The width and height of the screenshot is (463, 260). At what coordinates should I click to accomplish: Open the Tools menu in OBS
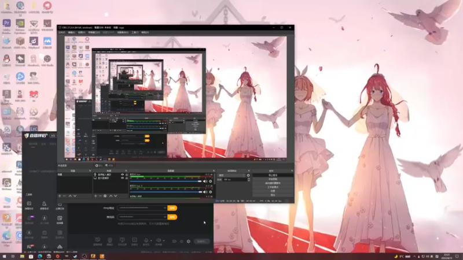pos(135,32)
